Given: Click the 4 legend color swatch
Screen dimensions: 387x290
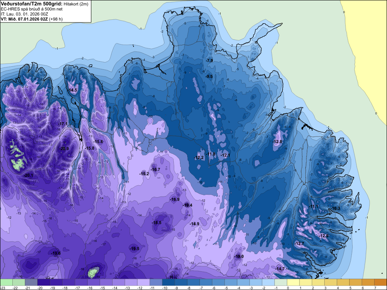Looking at the screenshot, I should click(x=343, y=282).
